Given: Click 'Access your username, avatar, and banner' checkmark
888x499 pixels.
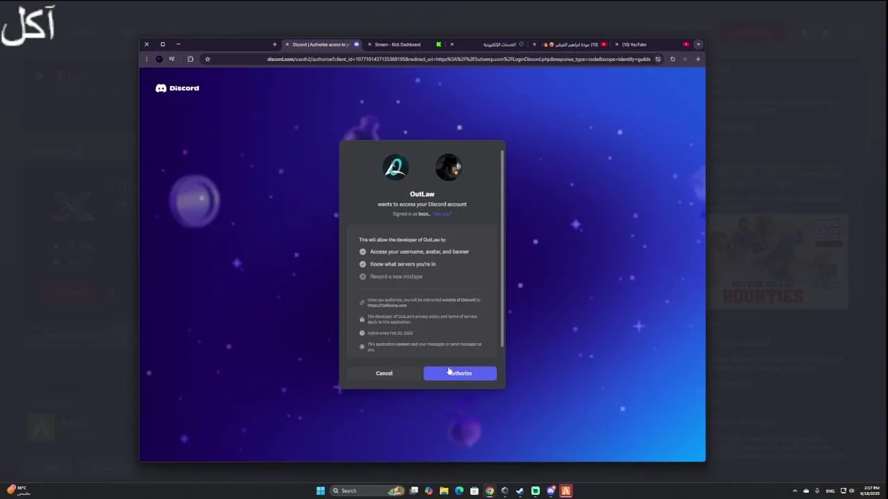Looking at the screenshot, I should (362, 252).
